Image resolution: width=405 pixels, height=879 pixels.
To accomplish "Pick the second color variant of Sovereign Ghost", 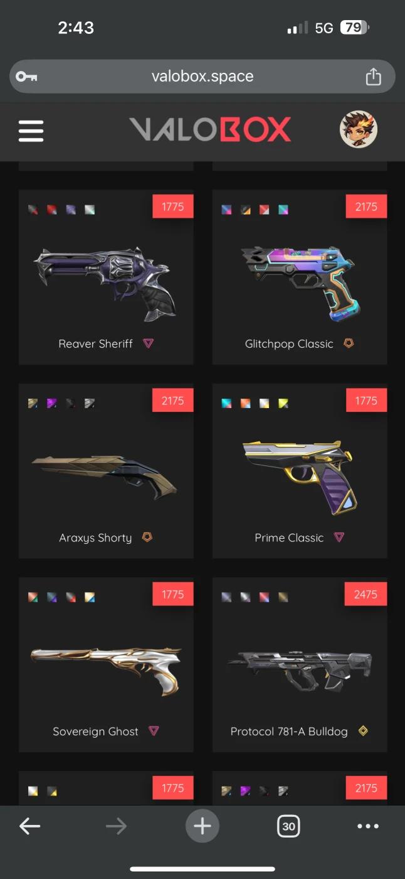I will point(51,597).
